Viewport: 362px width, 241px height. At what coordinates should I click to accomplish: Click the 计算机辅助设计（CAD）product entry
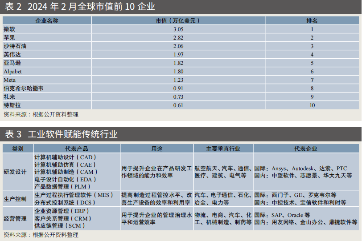pos(66,157)
